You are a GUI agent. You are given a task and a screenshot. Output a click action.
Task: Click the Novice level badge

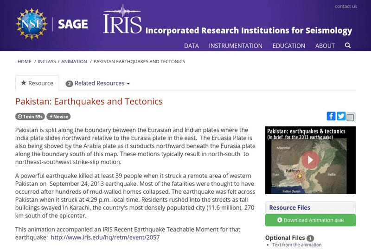pos(58,117)
